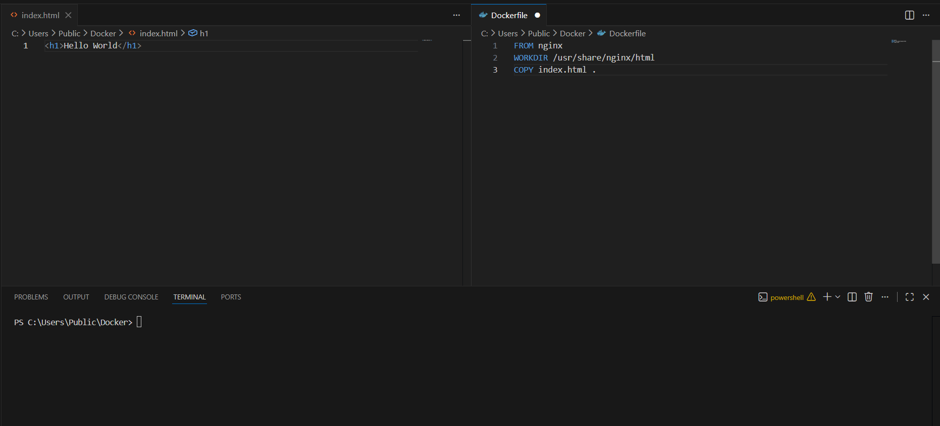This screenshot has width=940, height=426.
Task: Open the launch profile dropdown arrow
Action: [838, 297]
